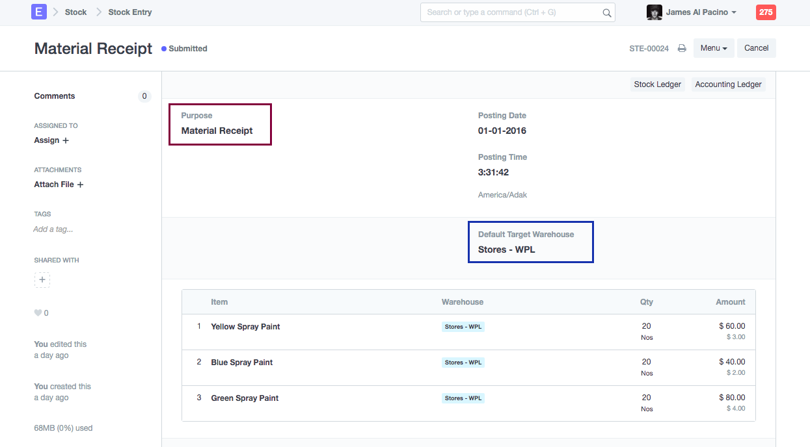Image resolution: width=810 pixels, height=447 pixels.
Task: Click the James Al Pacino avatar
Action: [x=654, y=12]
